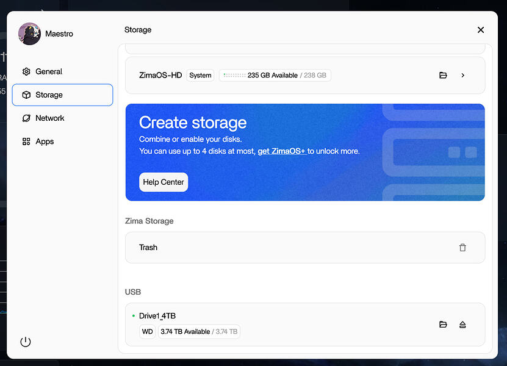Click the Maestro profile avatar
This screenshot has width=507, height=366.
coord(29,34)
